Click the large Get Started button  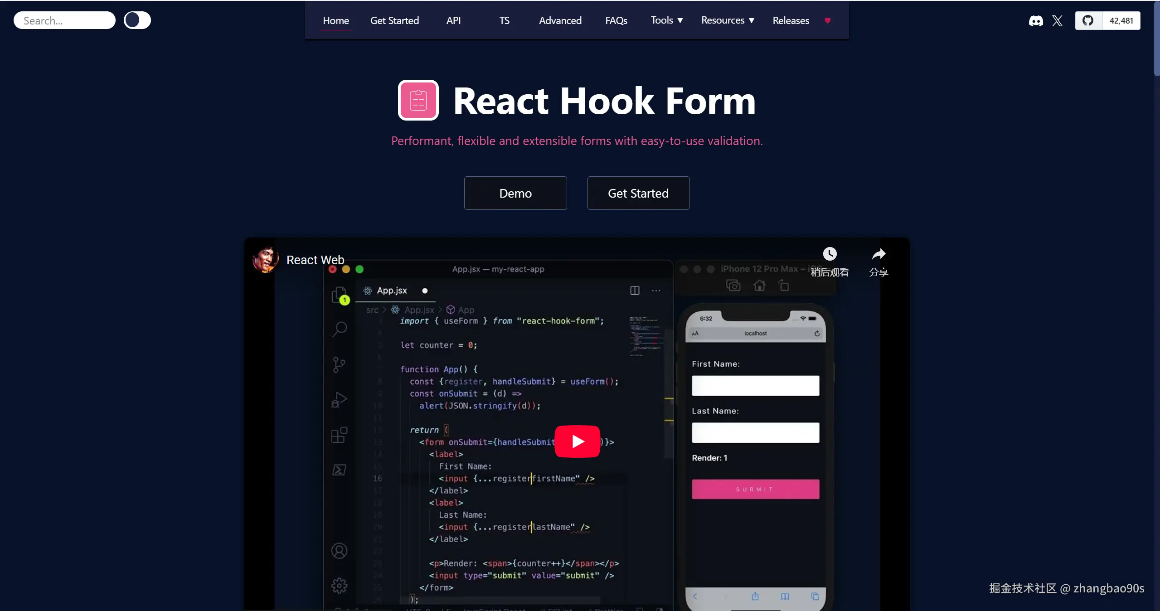coord(638,193)
